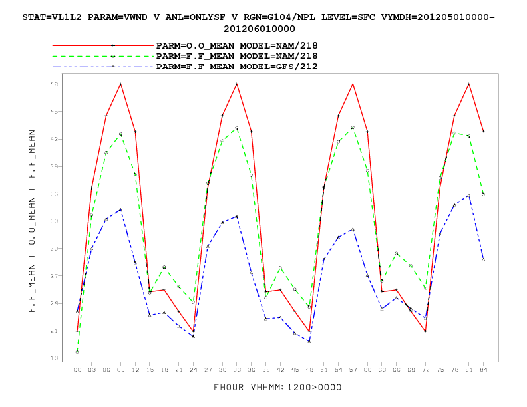Click y-axis tick label 33
This screenshot has height=407, width=527.
click(x=54, y=221)
